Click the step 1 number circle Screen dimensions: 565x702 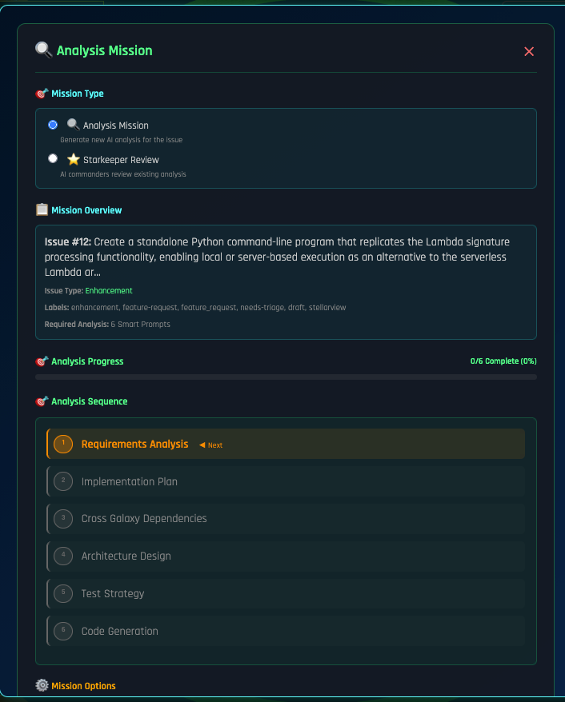pos(63,444)
